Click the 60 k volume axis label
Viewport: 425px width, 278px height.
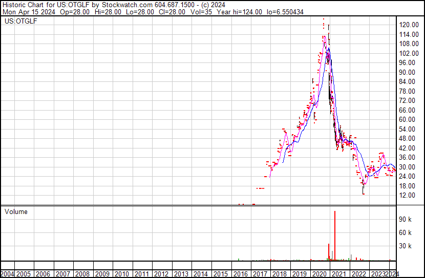[405, 233]
